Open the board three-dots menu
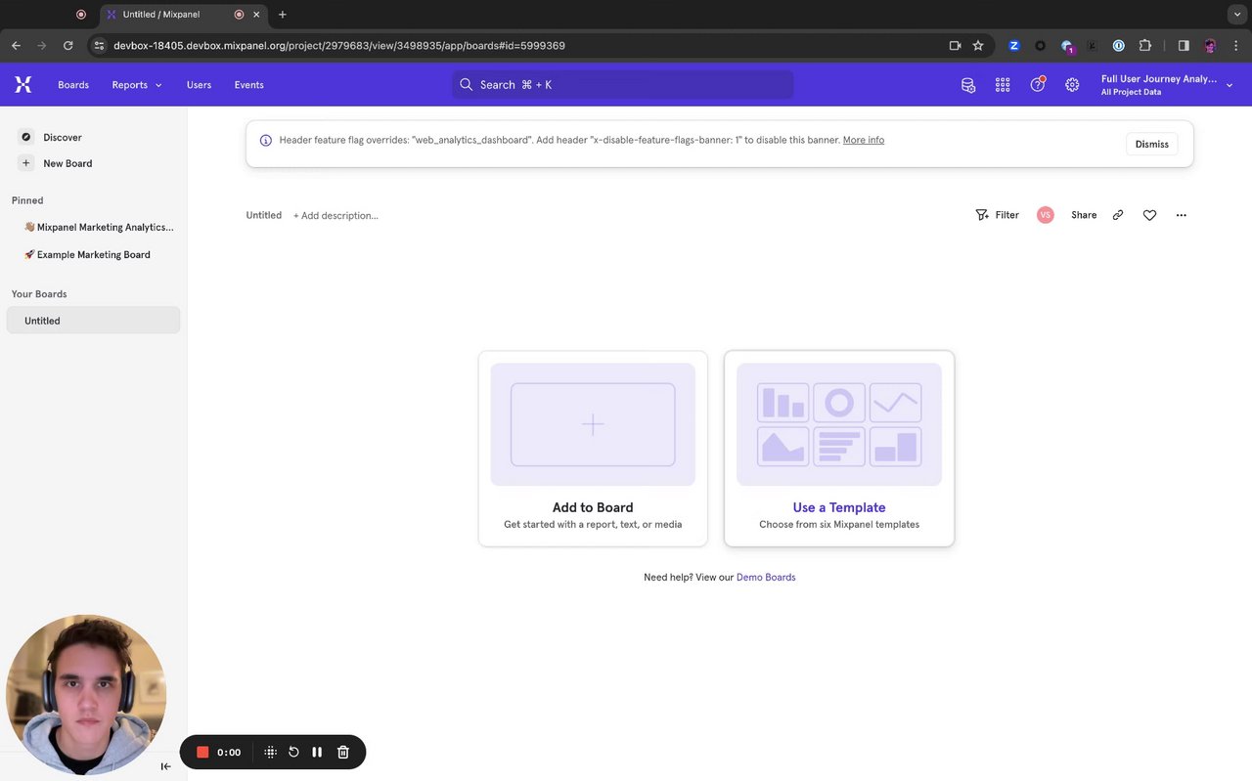Image resolution: width=1252 pixels, height=781 pixels. pyautogui.click(x=1182, y=215)
